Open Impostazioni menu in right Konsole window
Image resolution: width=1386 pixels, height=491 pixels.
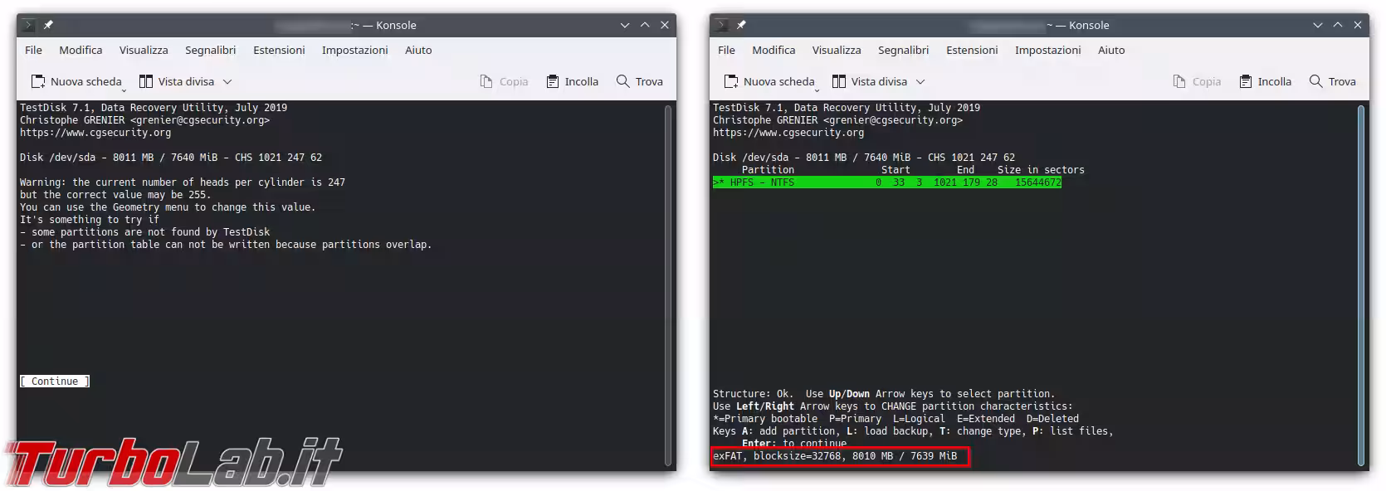[x=1047, y=50]
